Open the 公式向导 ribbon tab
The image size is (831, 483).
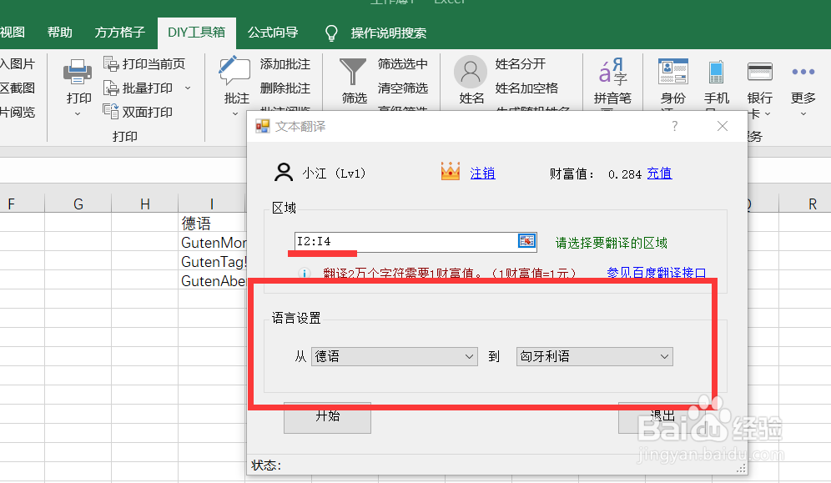pyautogui.click(x=273, y=33)
